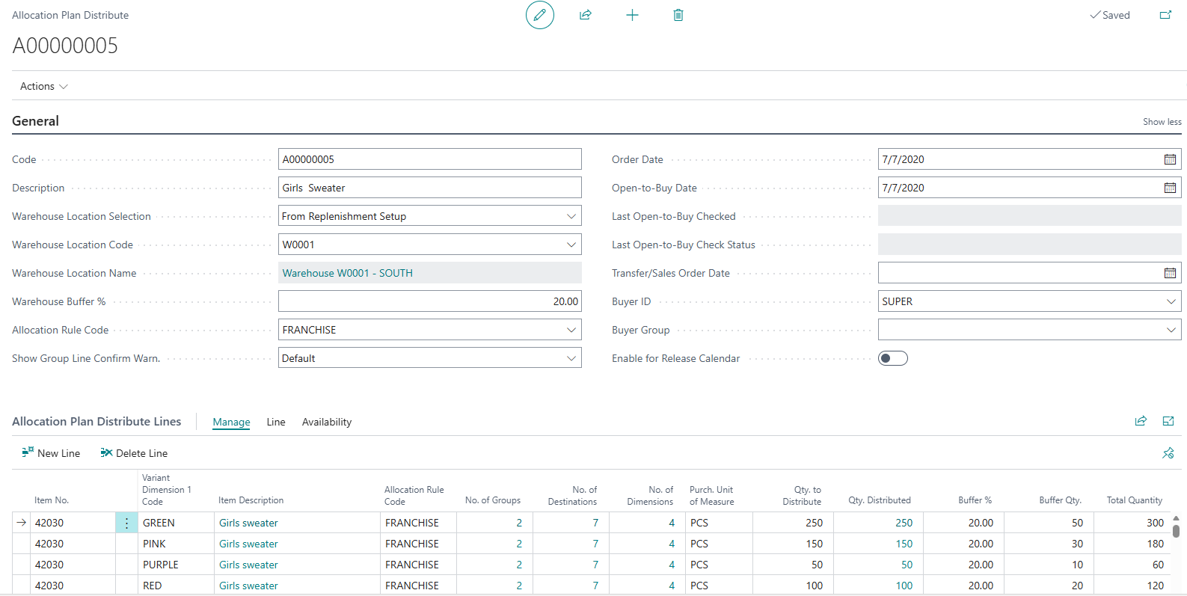Click the trash delete icon

678,15
